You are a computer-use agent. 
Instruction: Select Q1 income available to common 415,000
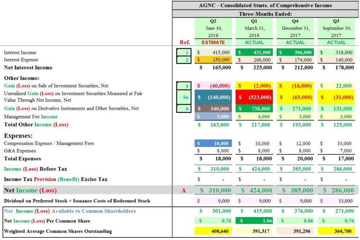(254, 211)
